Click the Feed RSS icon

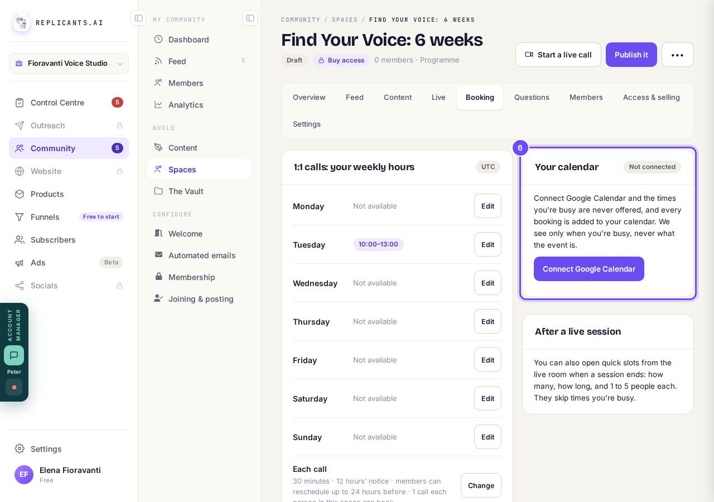click(x=158, y=61)
